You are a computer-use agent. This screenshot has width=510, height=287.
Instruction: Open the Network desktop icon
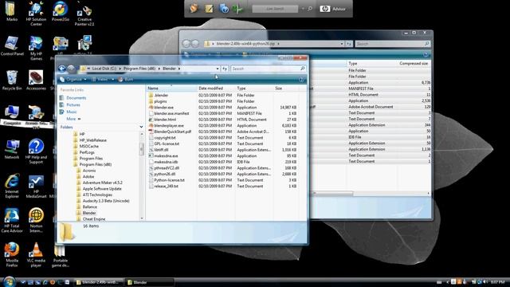12,149
